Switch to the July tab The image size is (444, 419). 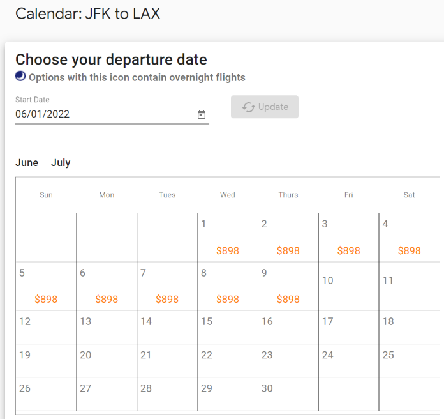(x=61, y=163)
